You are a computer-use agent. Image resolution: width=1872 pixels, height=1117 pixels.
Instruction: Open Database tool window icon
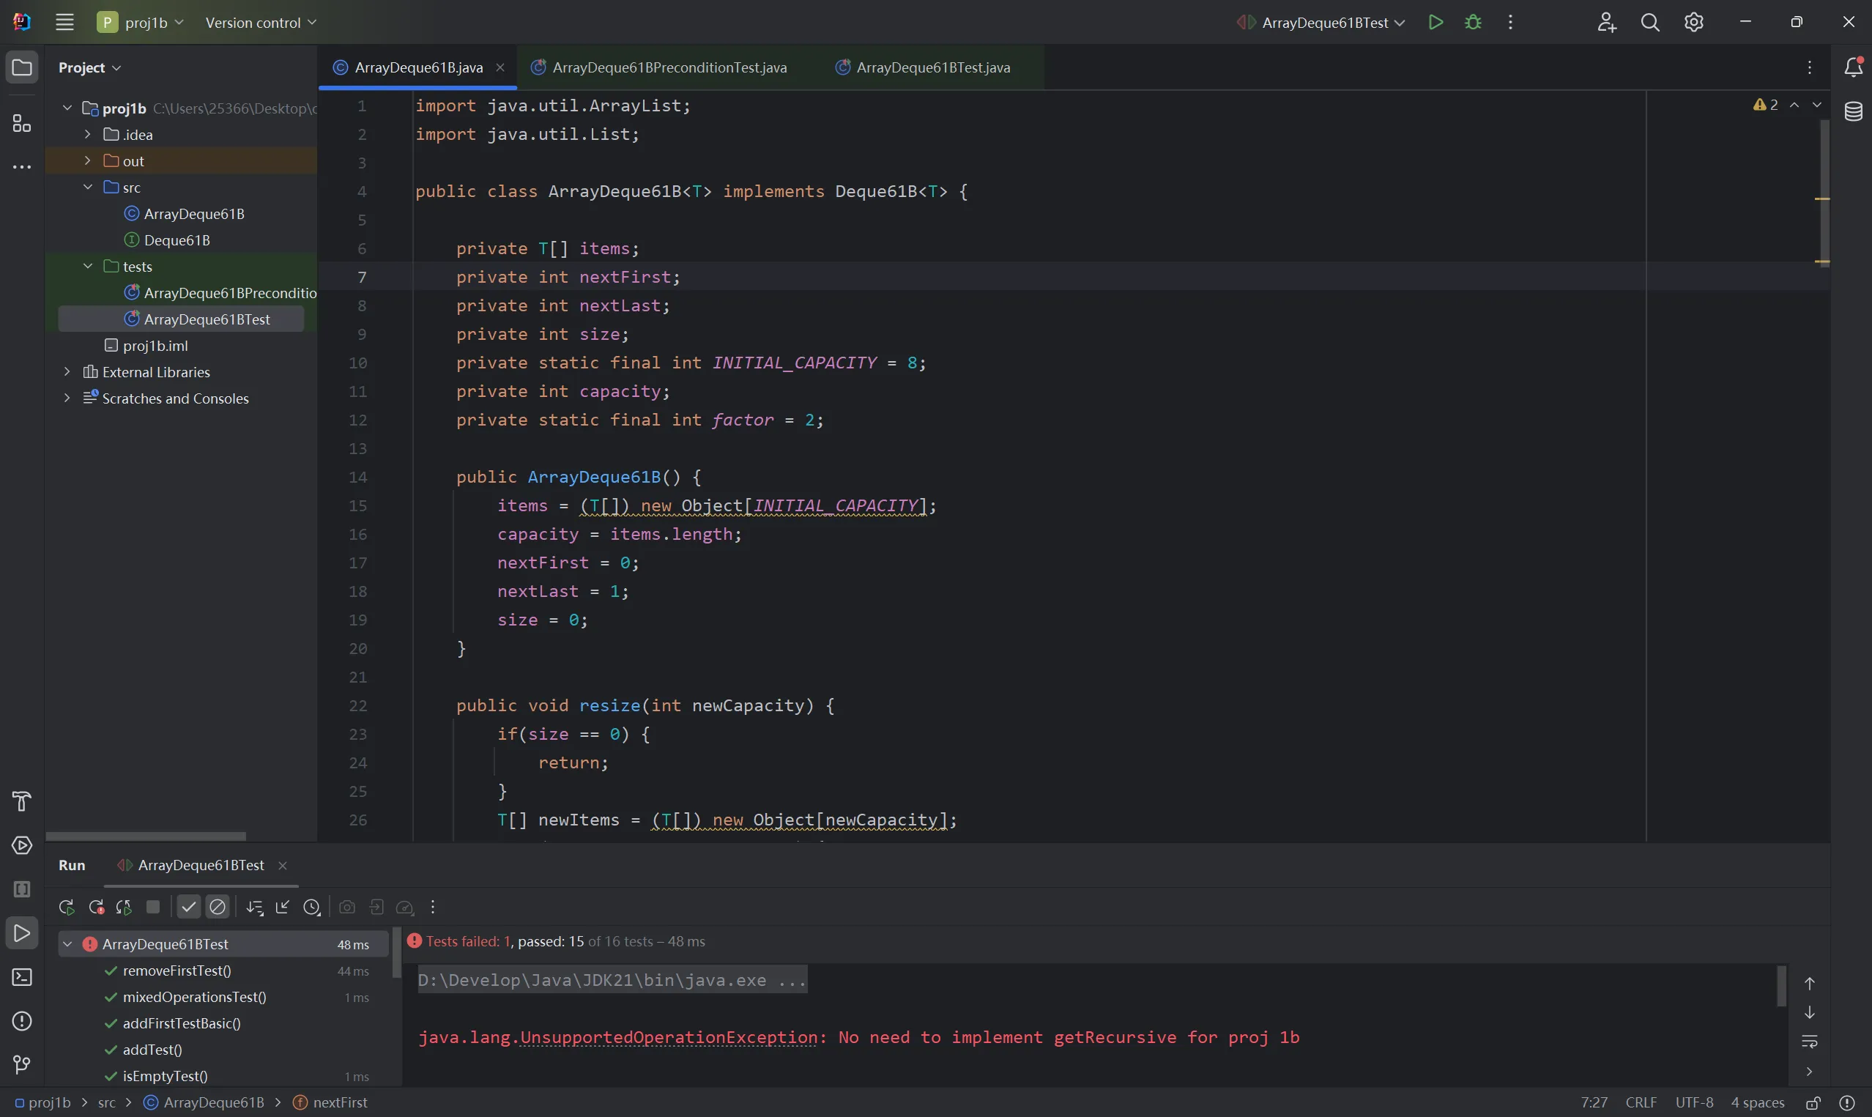[1853, 111]
